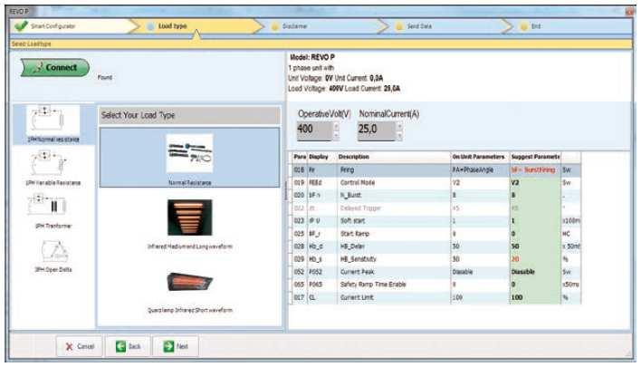
Task: Decrease the OperativeVolt value with down arrow
Action: click(x=337, y=135)
